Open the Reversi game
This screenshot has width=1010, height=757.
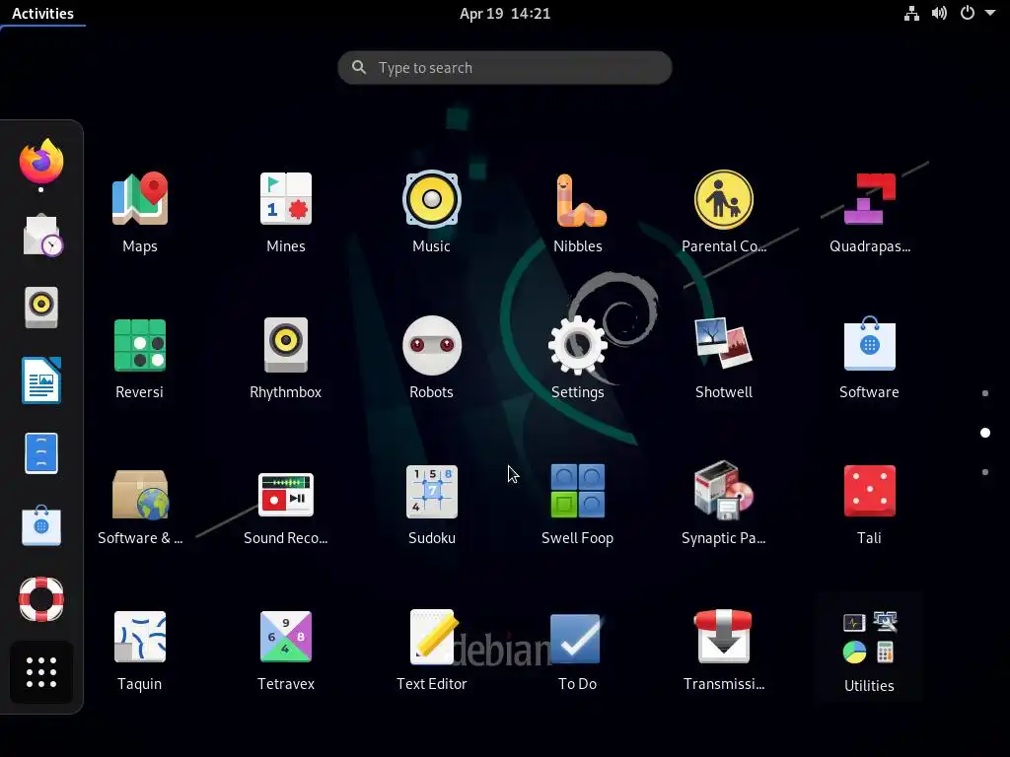[x=140, y=359]
